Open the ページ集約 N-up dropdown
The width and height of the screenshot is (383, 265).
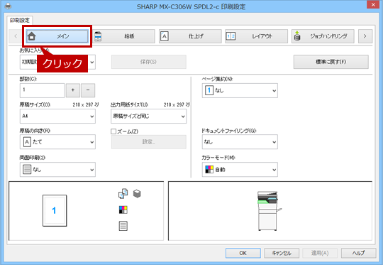(240, 90)
